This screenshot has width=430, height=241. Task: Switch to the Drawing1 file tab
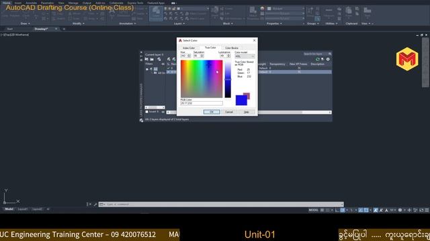click(x=41, y=29)
